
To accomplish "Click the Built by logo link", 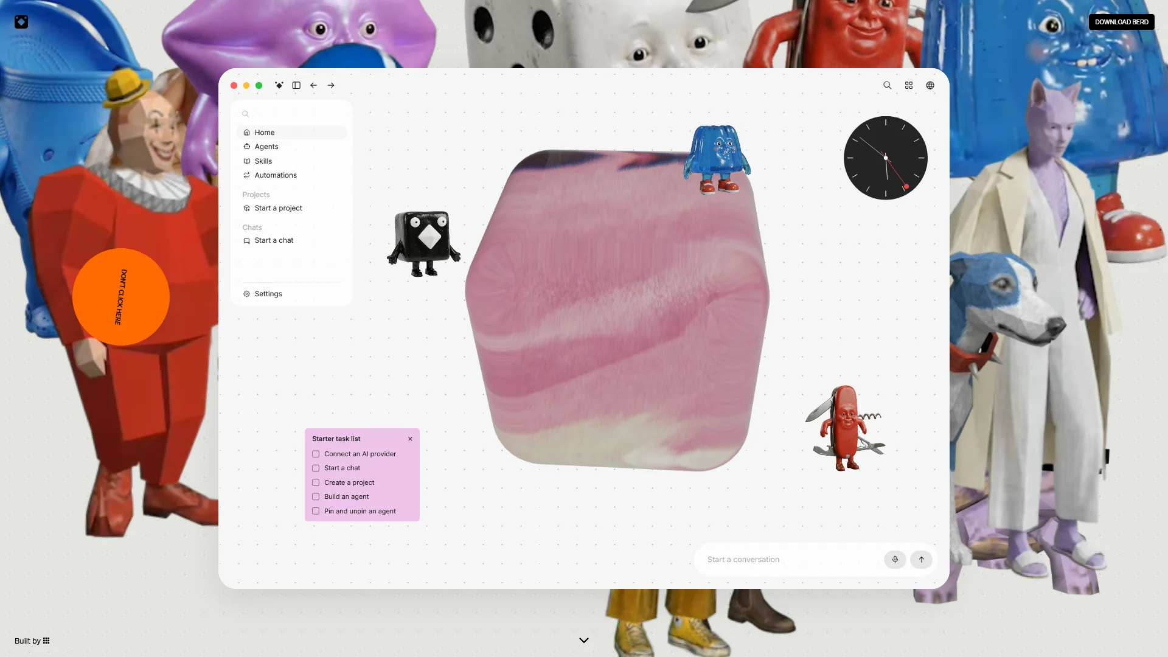I will 32,641.
